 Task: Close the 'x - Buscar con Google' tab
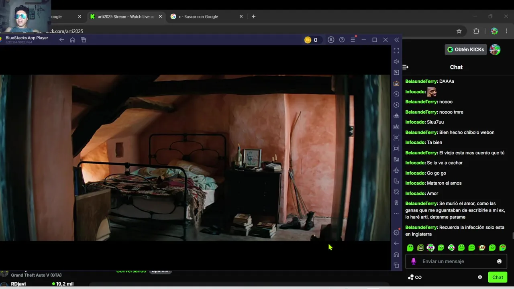tap(241, 16)
